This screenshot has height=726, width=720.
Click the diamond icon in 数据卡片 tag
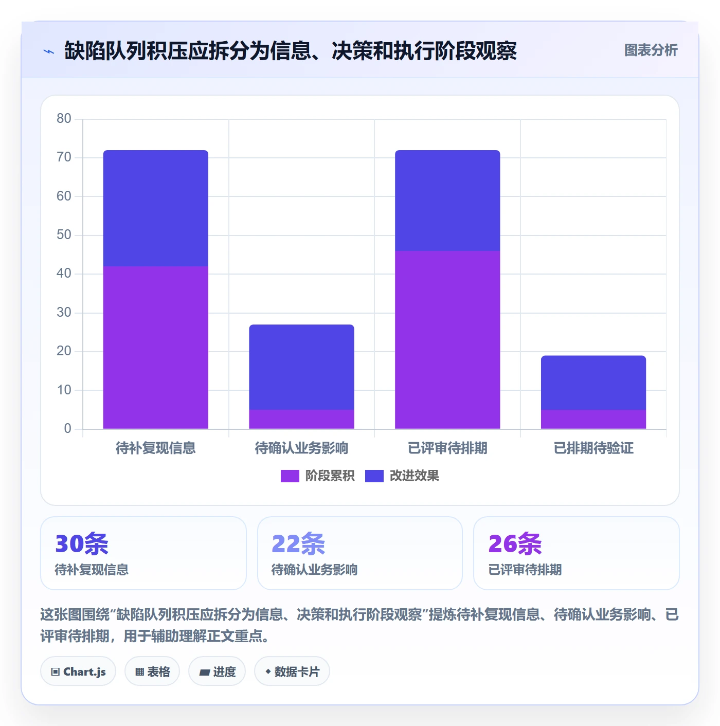pos(268,671)
